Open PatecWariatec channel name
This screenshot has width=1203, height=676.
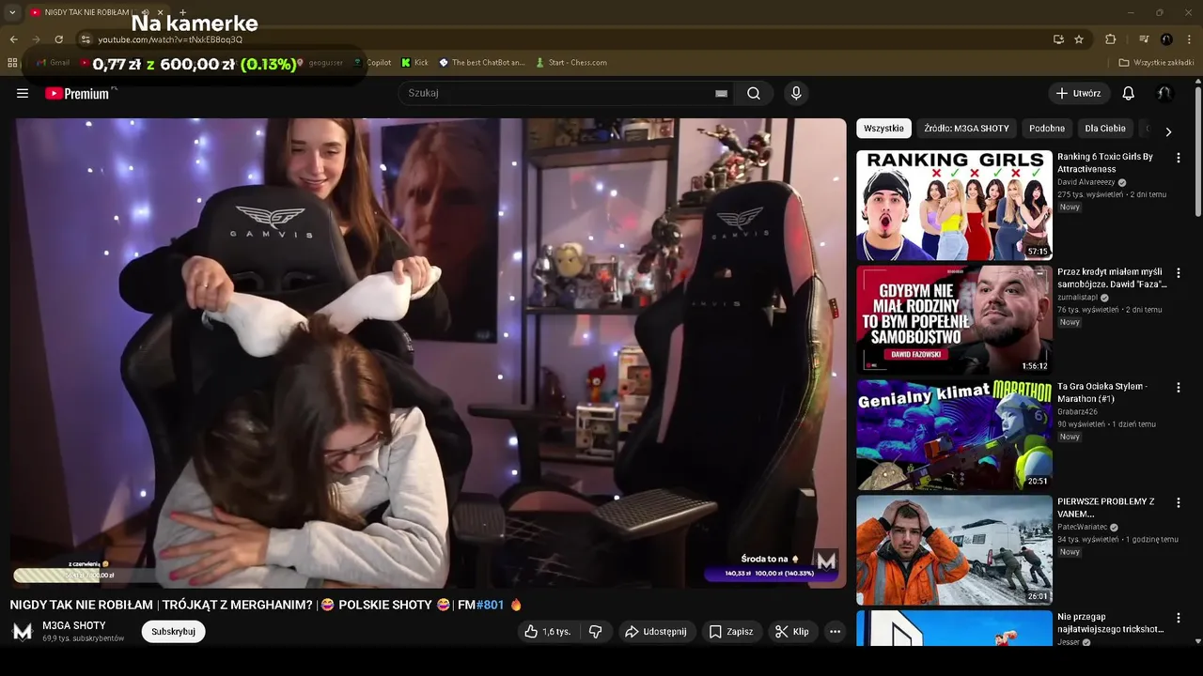(x=1083, y=527)
